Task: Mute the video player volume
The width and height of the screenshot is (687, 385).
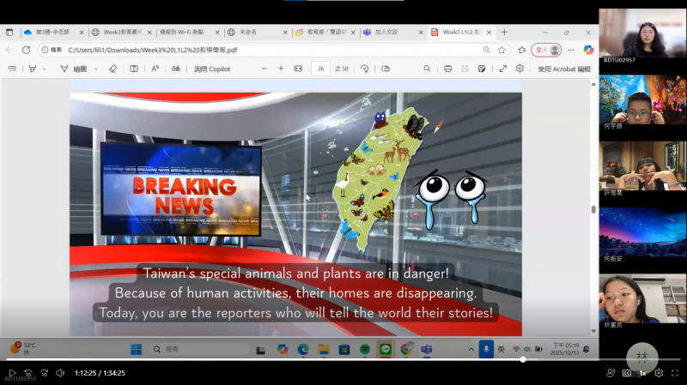Action: [60, 373]
